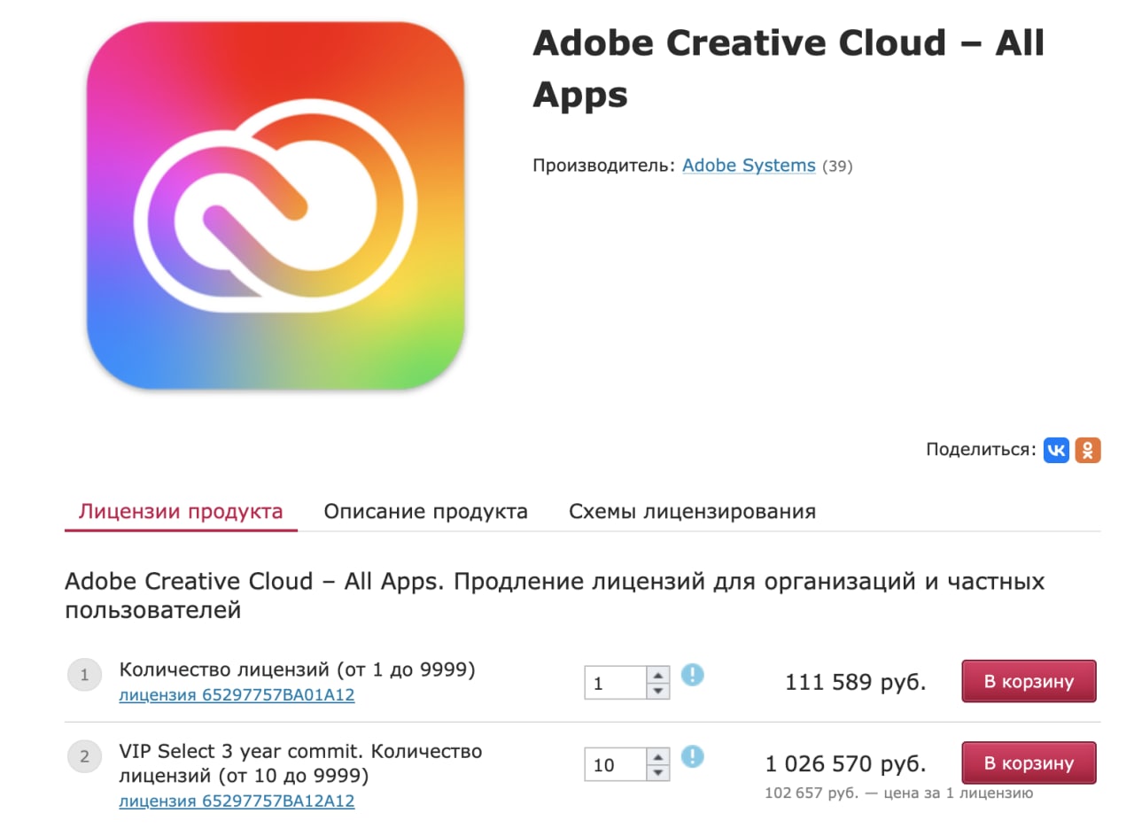This screenshot has width=1134, height=836.
Task: Share the product on Odnoklassniki
Action: pyautogui.click(x=1088, y=450)
